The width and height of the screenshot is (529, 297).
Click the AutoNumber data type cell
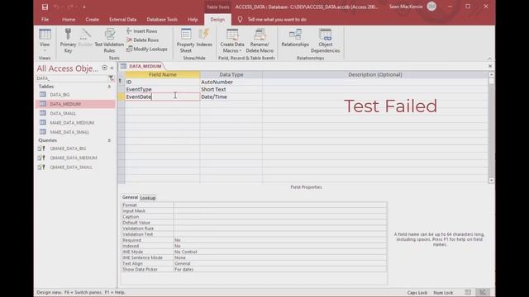point(231,82)
